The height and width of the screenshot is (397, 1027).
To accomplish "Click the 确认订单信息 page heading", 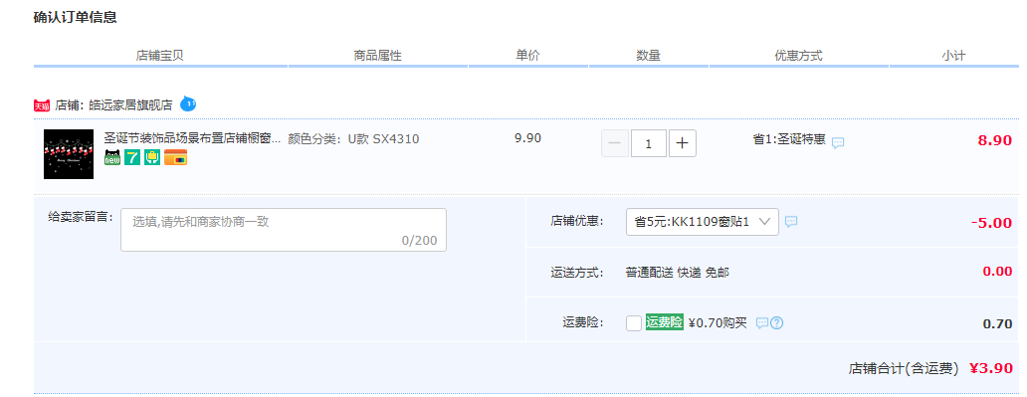I will pyautogui.click(x=76, y=18).
